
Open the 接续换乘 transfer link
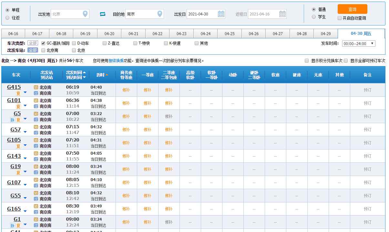click(116, 61)
